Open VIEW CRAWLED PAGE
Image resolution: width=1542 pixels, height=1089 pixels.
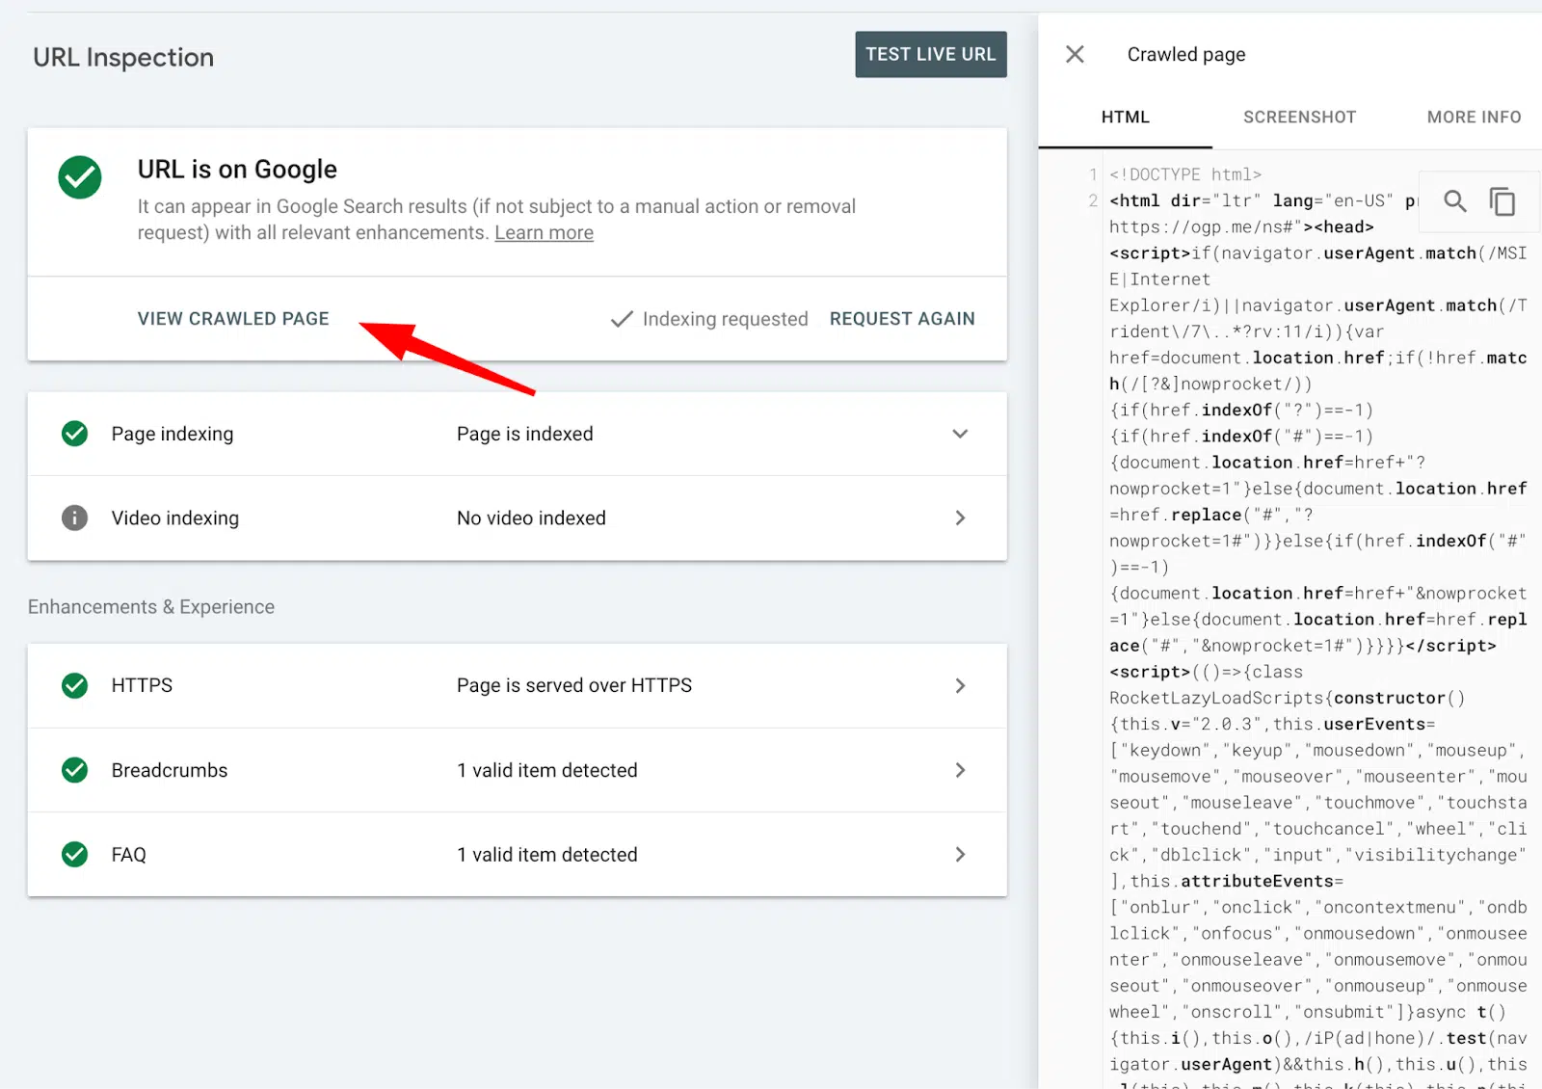233,318
